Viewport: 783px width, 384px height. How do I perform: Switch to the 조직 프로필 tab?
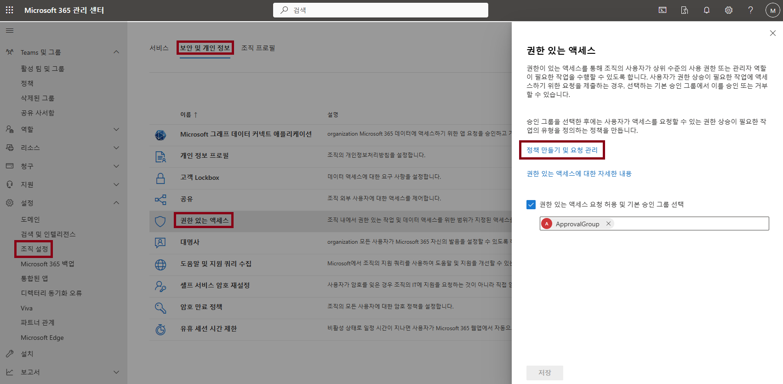258,48
